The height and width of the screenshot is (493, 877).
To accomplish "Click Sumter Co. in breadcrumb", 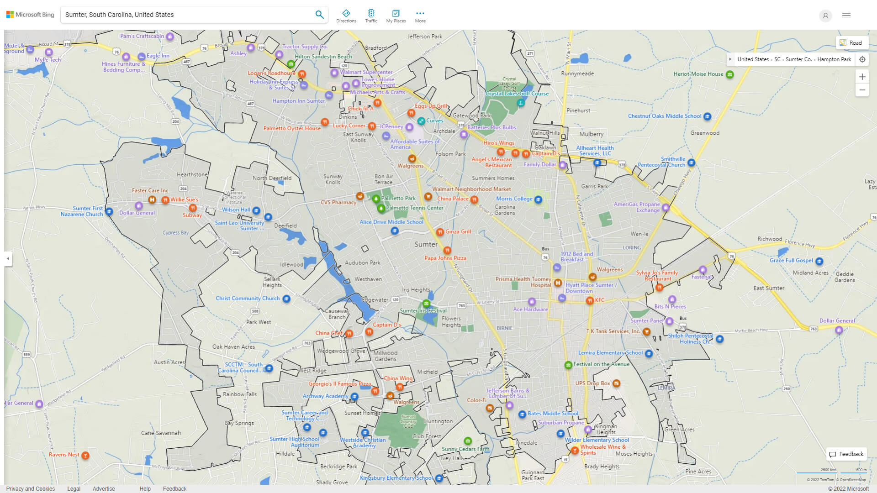I will (798, 59).
